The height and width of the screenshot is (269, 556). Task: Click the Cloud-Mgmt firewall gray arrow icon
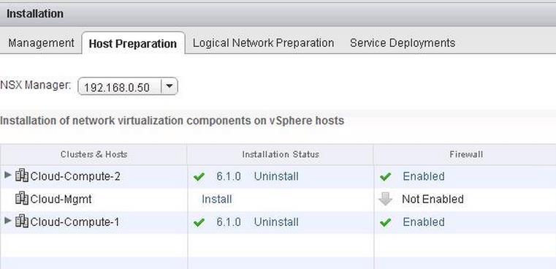385,199
